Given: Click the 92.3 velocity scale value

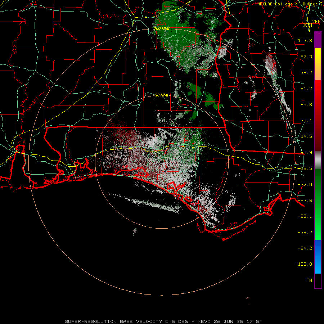Looking at the screenshot, I should [306, 57].
